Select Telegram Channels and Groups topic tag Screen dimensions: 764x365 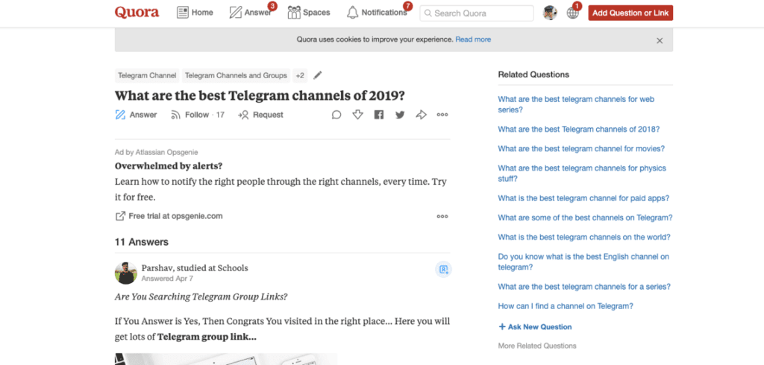(236, 75)
